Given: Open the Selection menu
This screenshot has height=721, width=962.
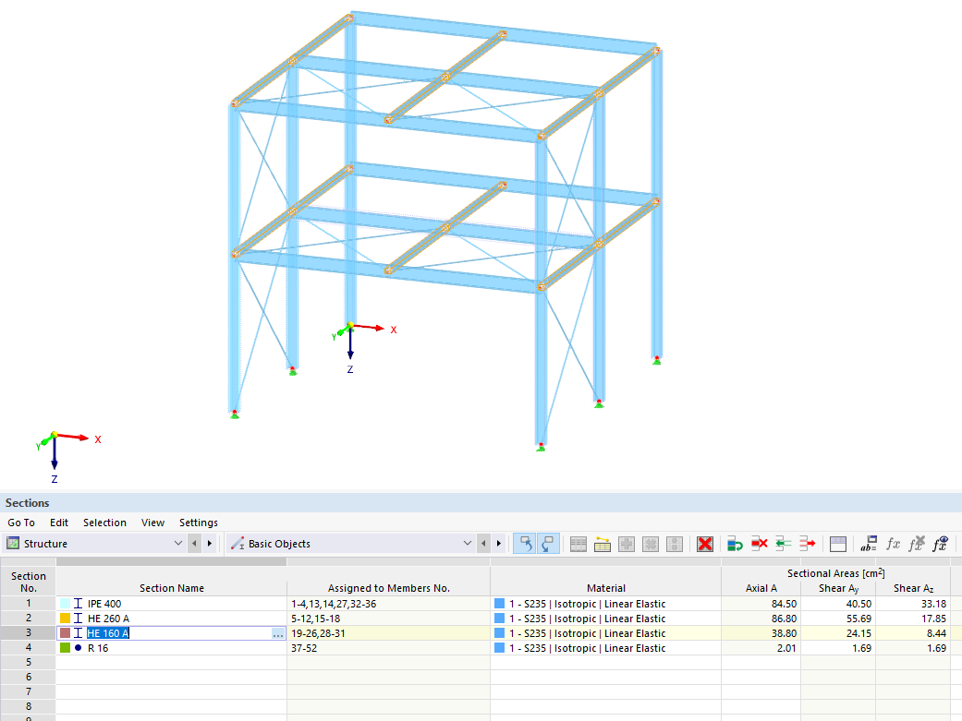Looking at the screenshot, I should tap(104, 523).
